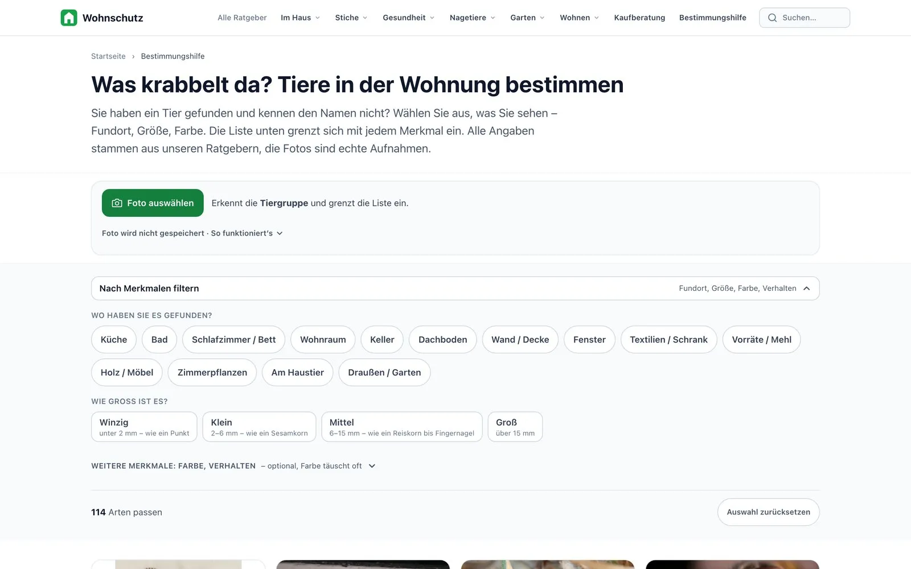This screenshot has width=911, height=569.
Task: Open the Im Haus dropdown menu
Action: (300, 18)
